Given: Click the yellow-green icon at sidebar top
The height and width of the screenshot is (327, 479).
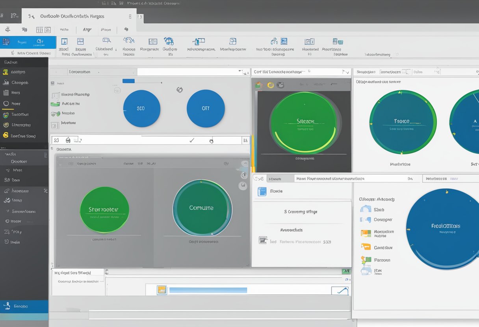Looking at the screenshot, I should tap(6, 72).
